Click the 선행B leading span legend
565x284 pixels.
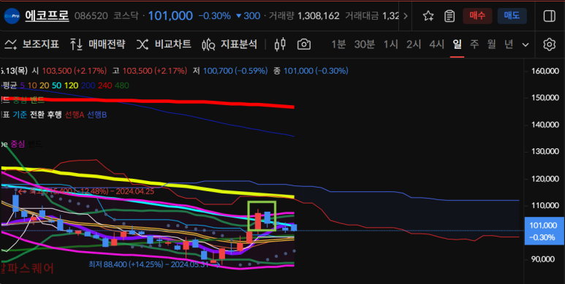97,115
